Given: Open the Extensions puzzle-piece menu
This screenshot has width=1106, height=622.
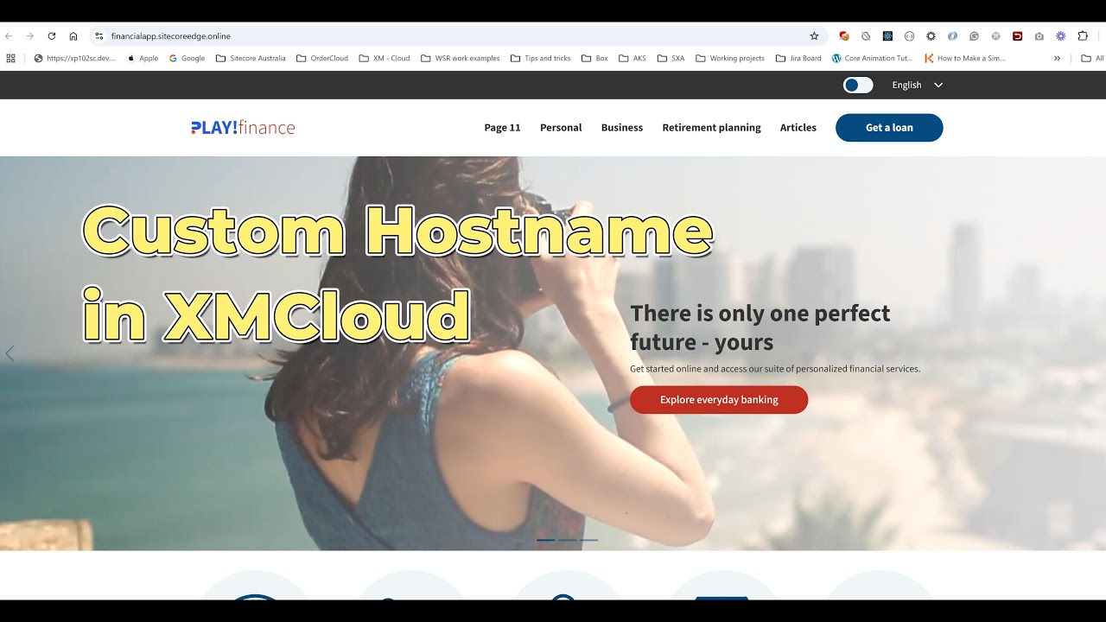Looking at the screenshot, I should tap(1083, 36).
